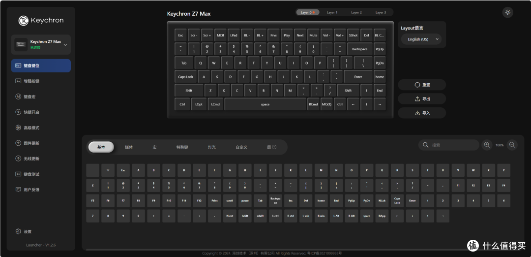The height and width of the screenshot is (257, 531).
Task: Pick the R Alt keycode in the list
Action: coord(352,216)
